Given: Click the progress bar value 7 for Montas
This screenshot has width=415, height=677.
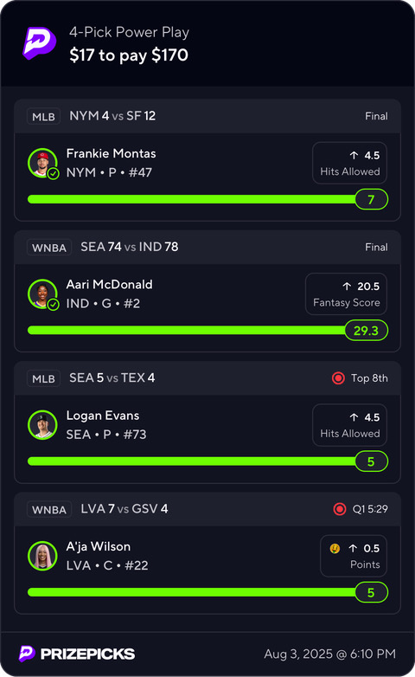Looking at the screenshot, I should coord(372,199).
